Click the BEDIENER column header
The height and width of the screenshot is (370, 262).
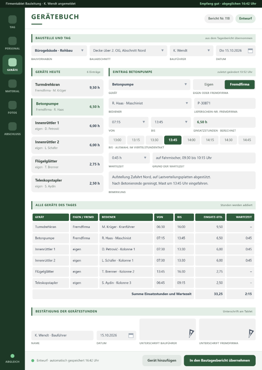point(126,217)
